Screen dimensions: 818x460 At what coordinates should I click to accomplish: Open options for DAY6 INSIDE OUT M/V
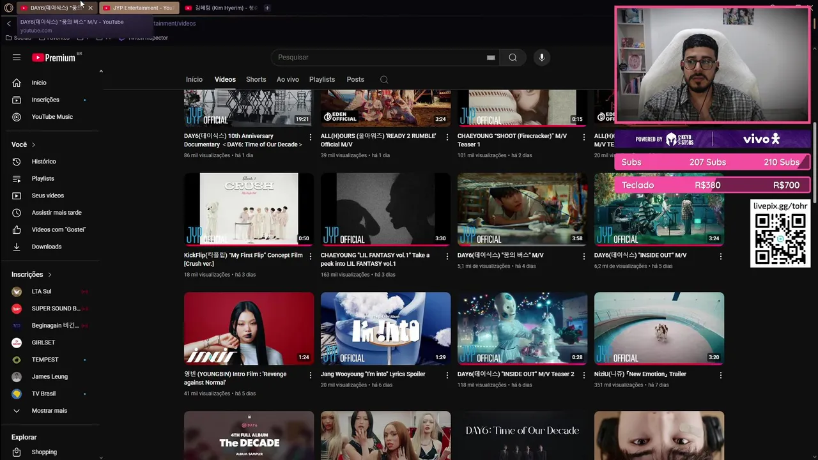coord(721,256)
